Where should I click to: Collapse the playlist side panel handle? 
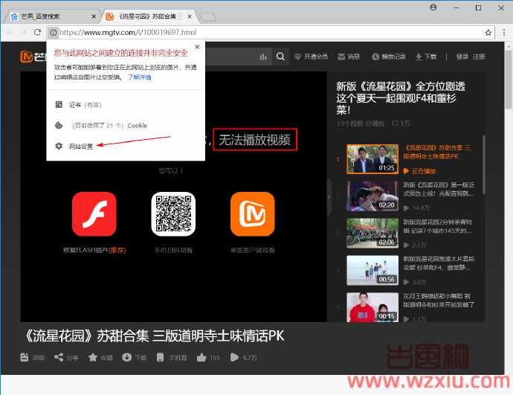(x=329, y=196)
